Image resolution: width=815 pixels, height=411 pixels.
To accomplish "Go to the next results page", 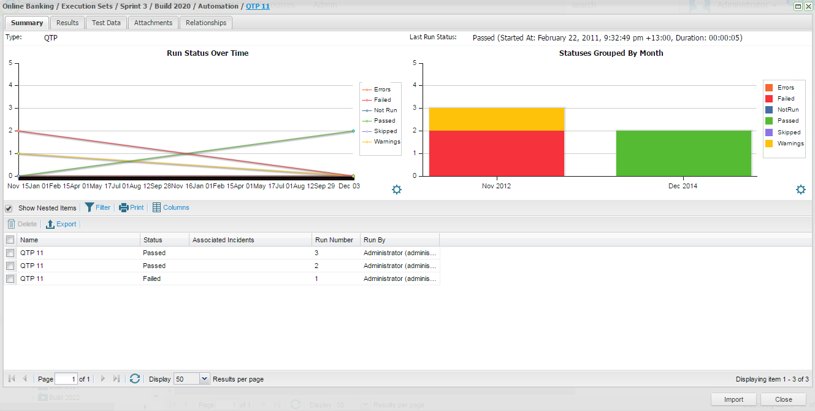I will click(x=103, y=379).
